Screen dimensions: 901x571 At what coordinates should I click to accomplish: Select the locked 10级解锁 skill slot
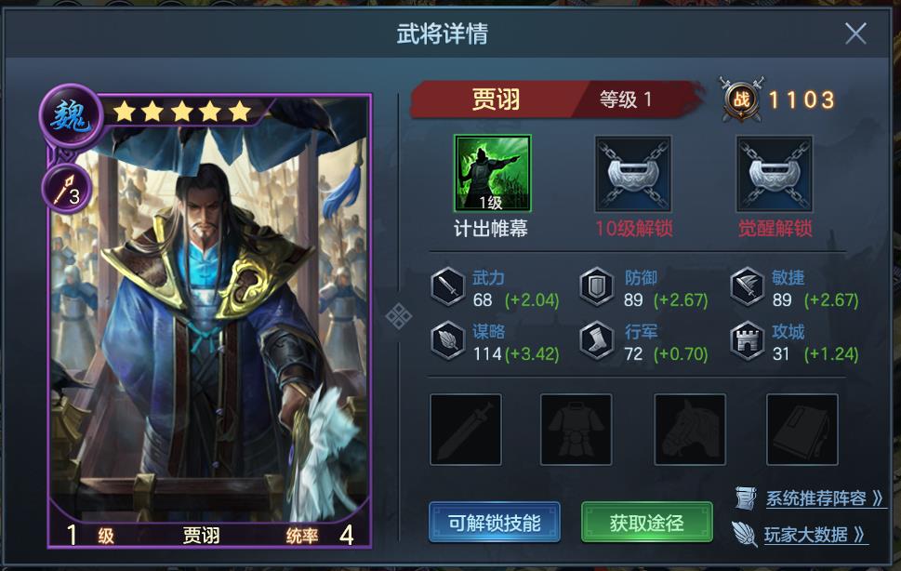click(x=633, y=174)
